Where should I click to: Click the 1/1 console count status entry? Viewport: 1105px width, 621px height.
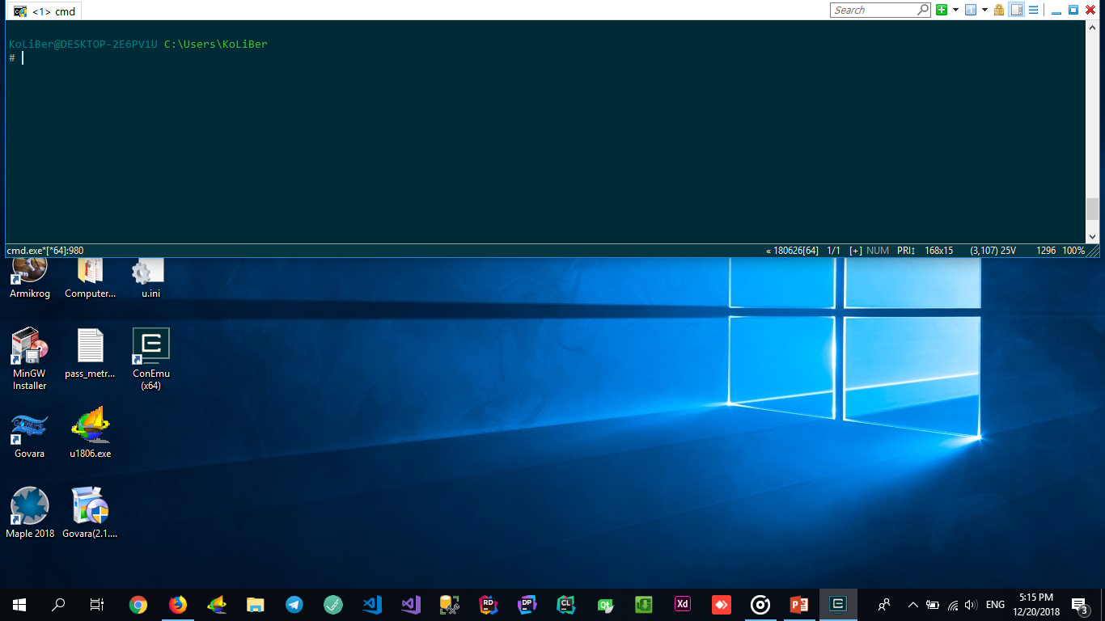pyautogui.click(x=834, y=251)
